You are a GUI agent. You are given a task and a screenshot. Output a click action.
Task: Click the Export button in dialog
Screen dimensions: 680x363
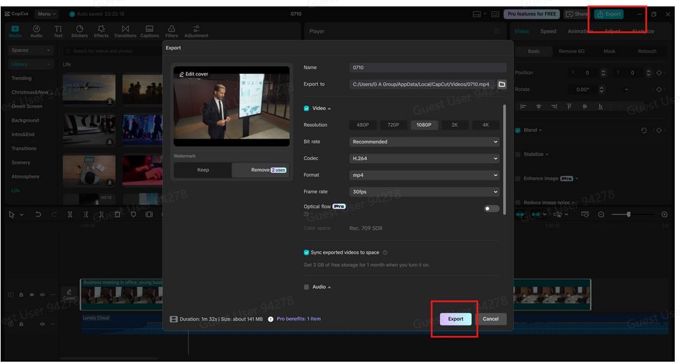456,319
